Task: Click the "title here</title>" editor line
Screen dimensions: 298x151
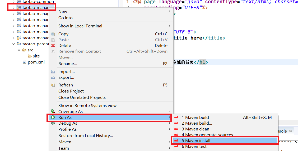Action: click(199, 38)
